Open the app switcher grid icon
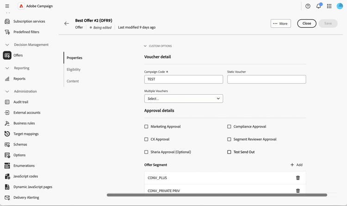The height and width of the screenshot is (206, 347). point(329,6)
